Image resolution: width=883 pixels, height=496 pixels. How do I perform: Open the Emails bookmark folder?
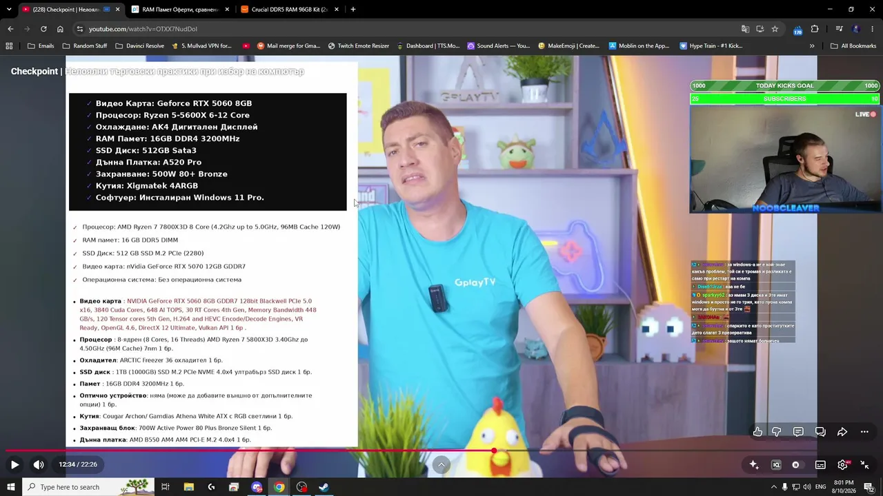[x=41, y=46]
